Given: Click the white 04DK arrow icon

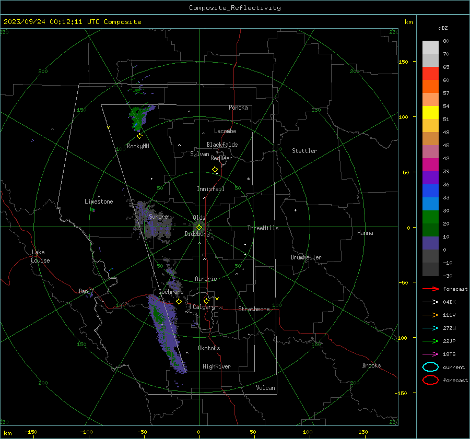Looking at the screenshot, I should pyautogui.click(x=430, y=302).
